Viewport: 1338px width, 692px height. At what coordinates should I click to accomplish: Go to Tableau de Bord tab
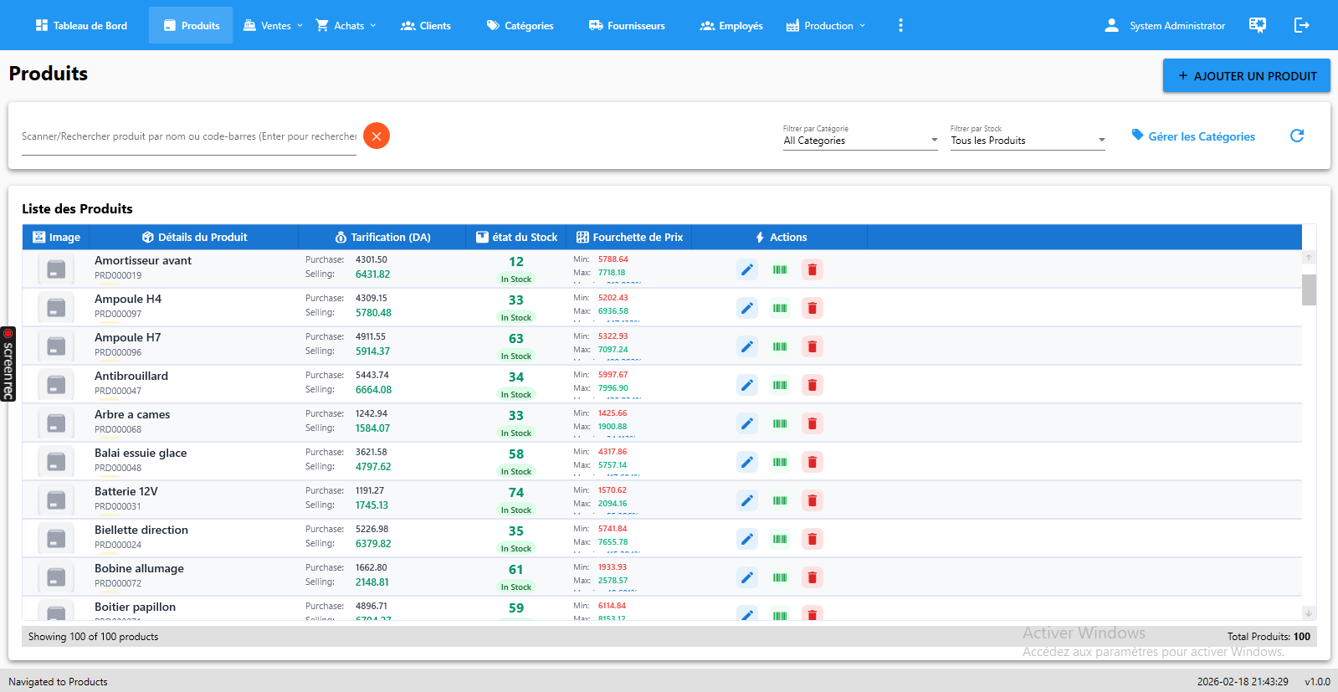[x=81, y=25]
